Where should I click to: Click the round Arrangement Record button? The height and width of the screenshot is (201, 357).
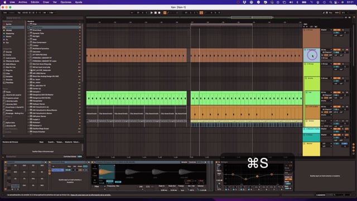coord(160,13)
